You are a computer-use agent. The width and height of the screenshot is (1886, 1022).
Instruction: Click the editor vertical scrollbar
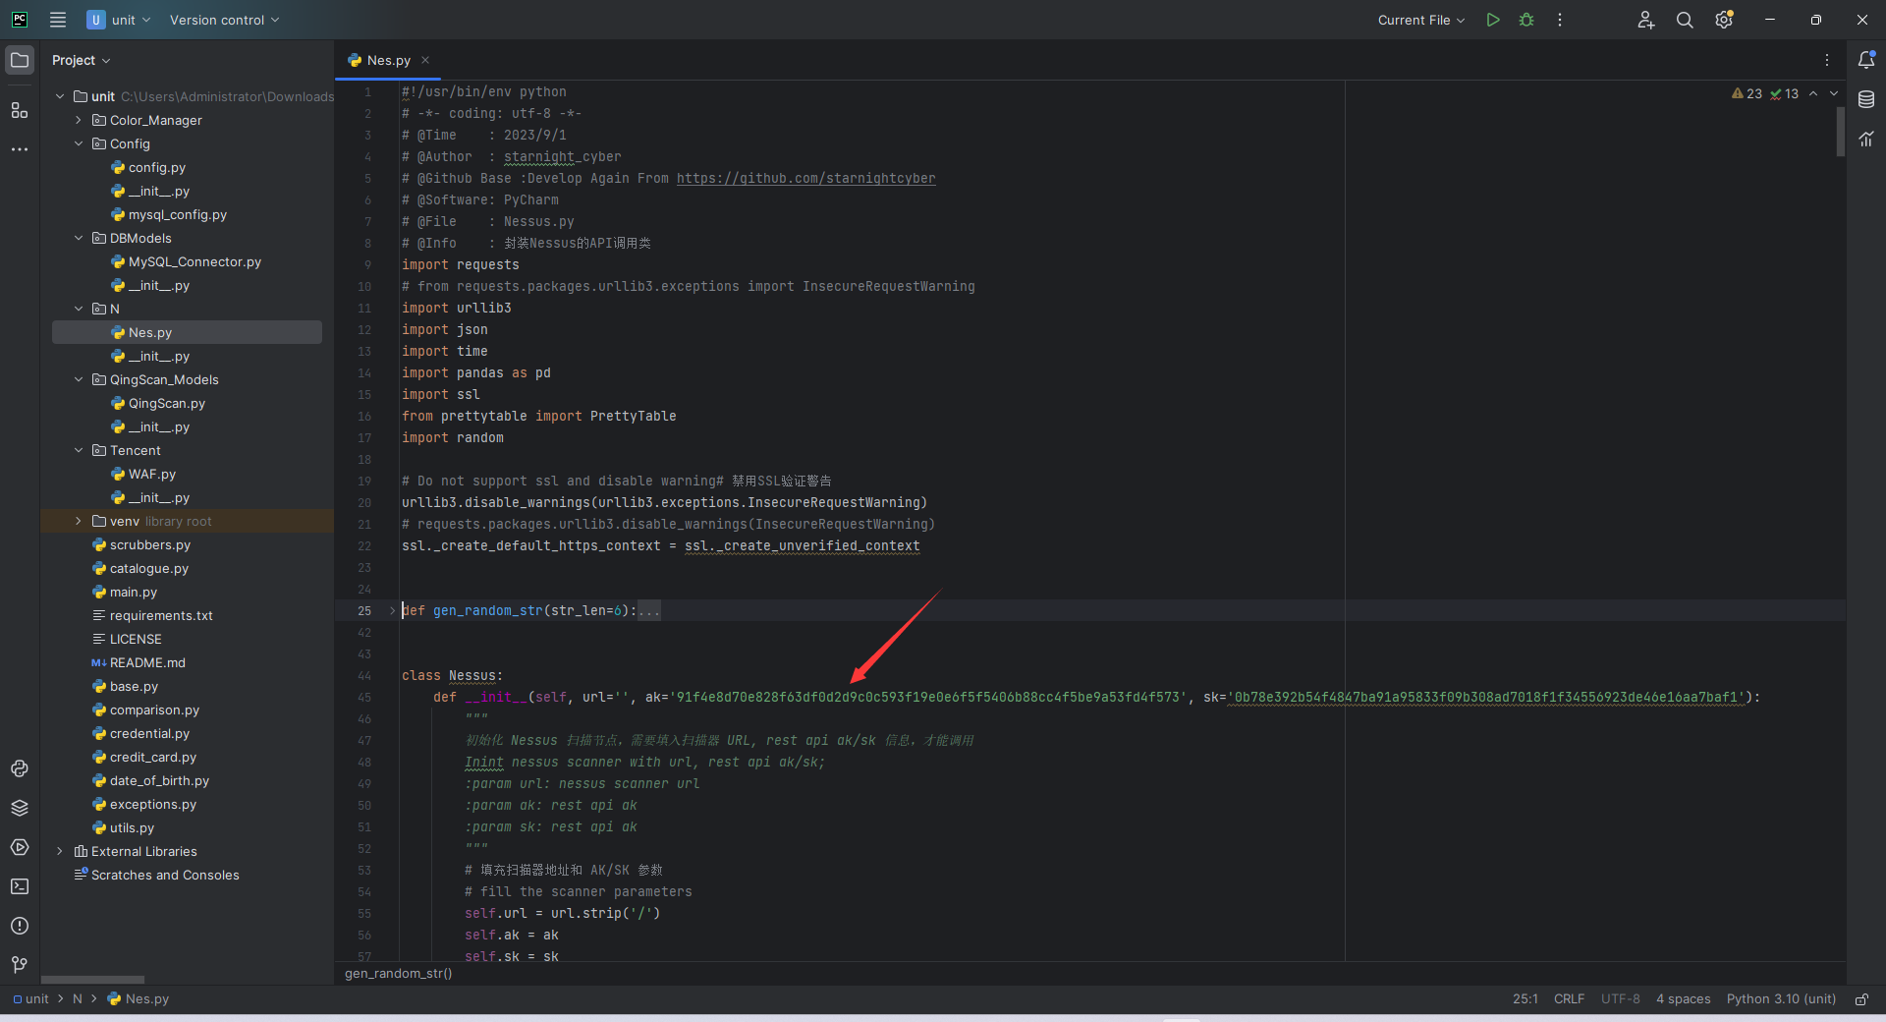1840,132
